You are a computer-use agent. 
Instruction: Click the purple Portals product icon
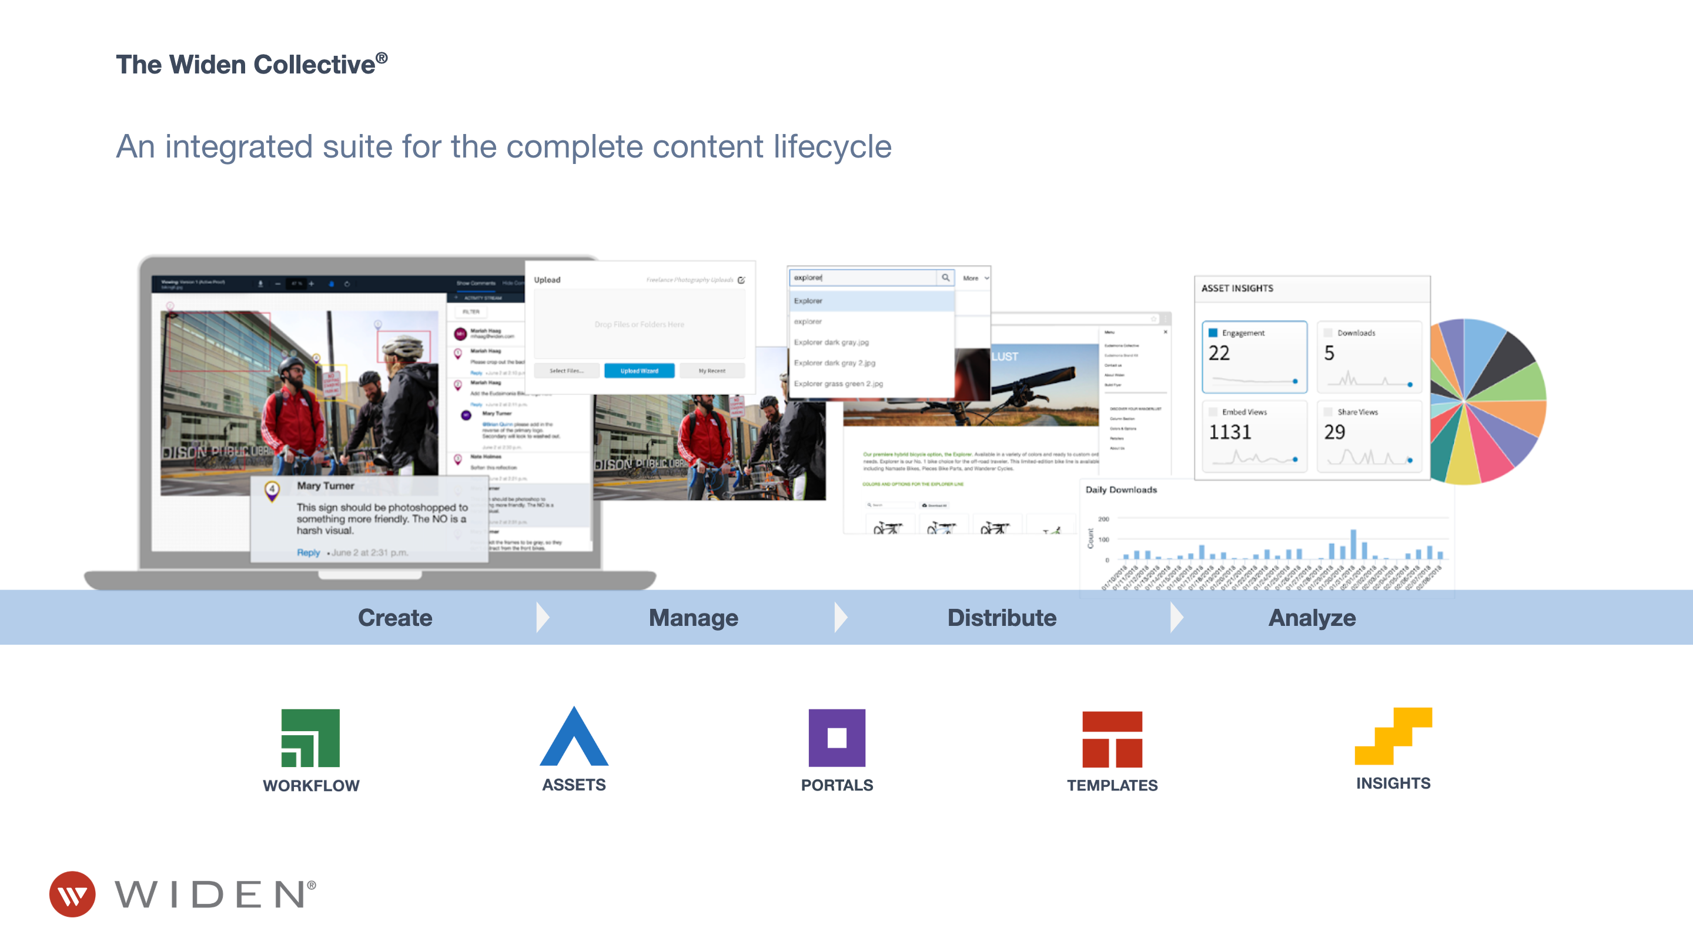pyautogui.click(x=837, y=738)
